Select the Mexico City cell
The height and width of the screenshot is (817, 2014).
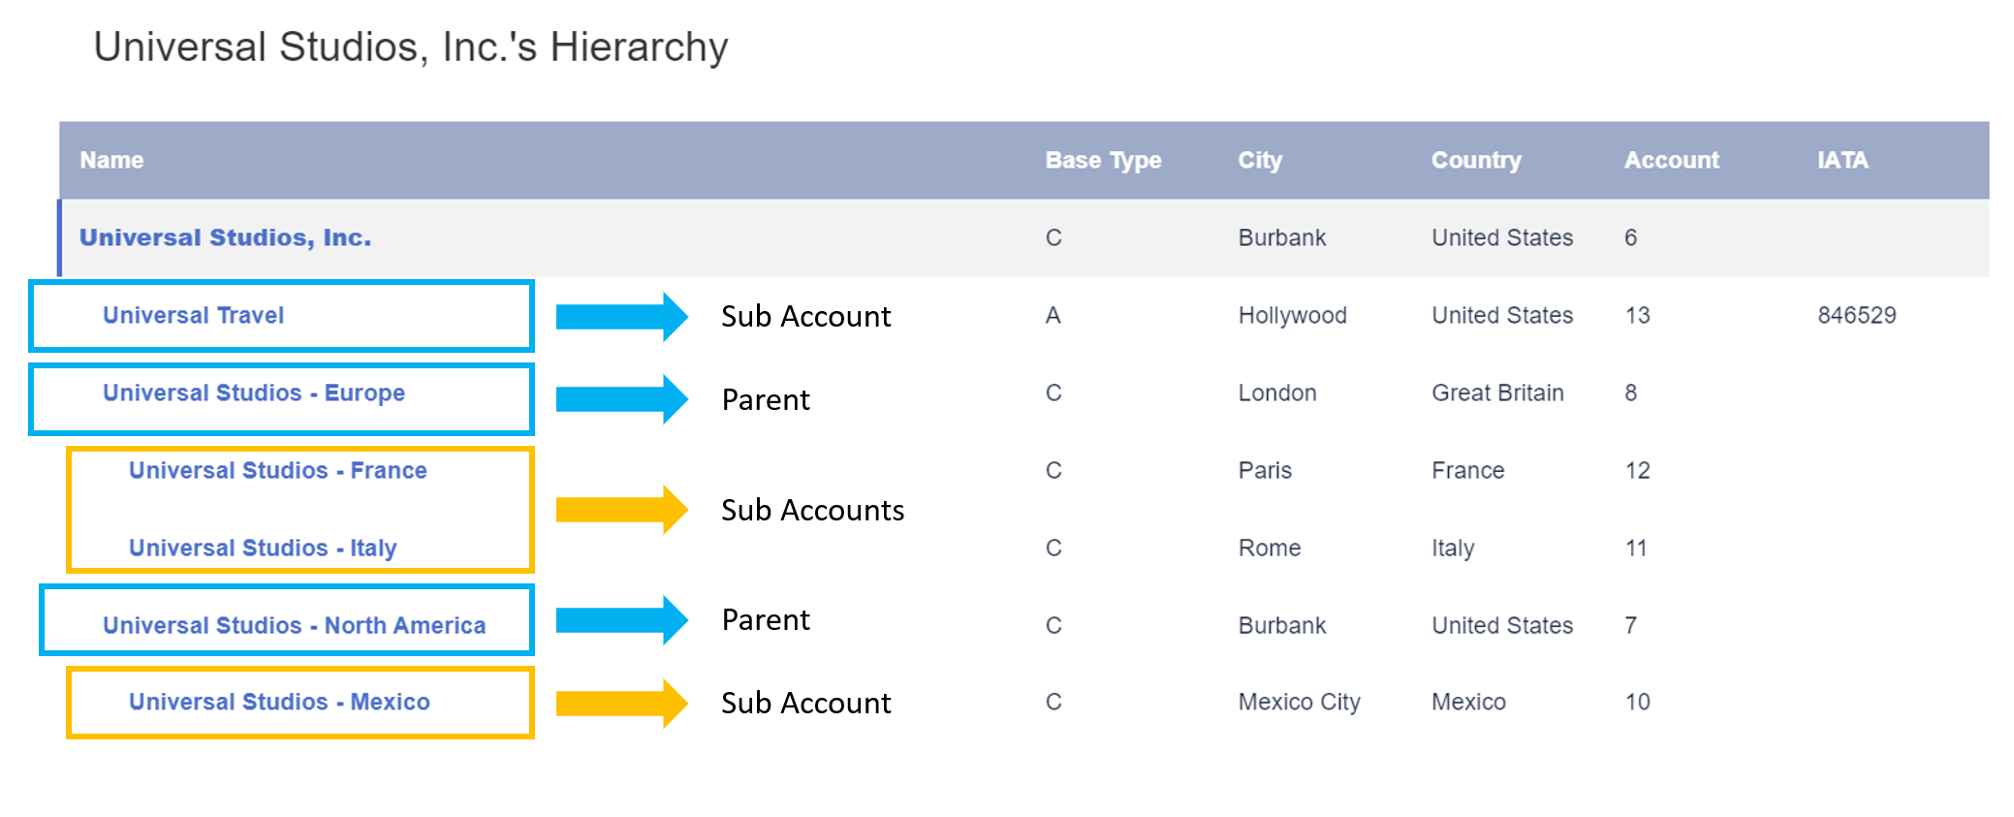coord(1299,702)
